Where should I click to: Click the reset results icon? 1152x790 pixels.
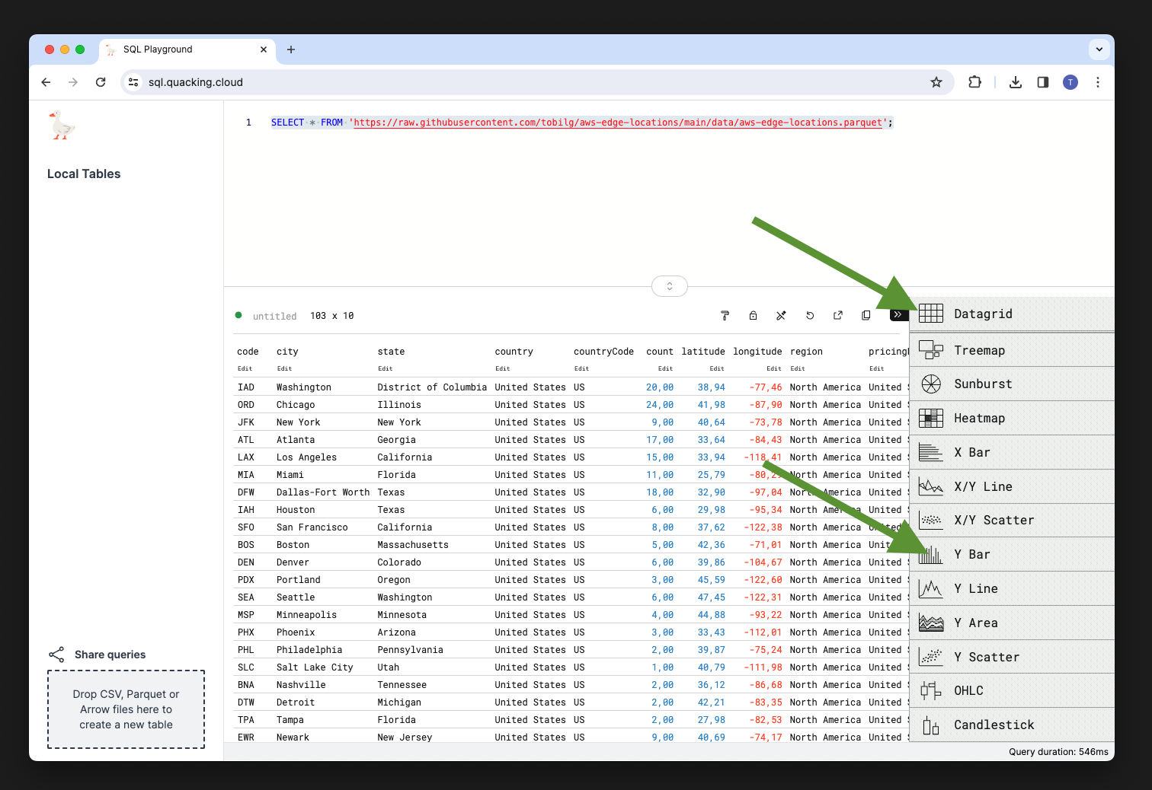809,315
